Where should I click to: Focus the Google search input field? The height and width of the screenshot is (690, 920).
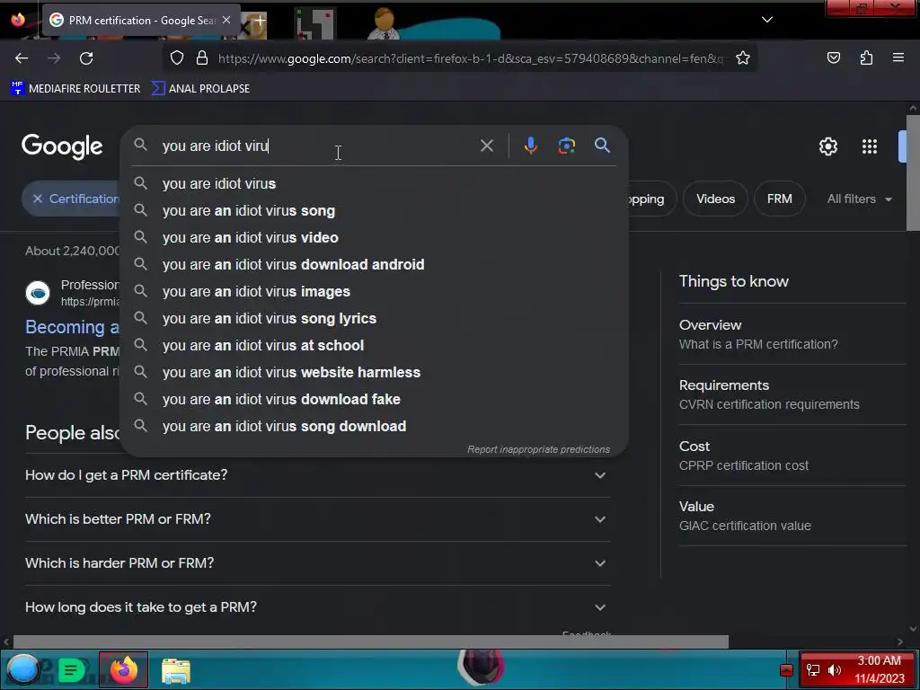point(317,146)
